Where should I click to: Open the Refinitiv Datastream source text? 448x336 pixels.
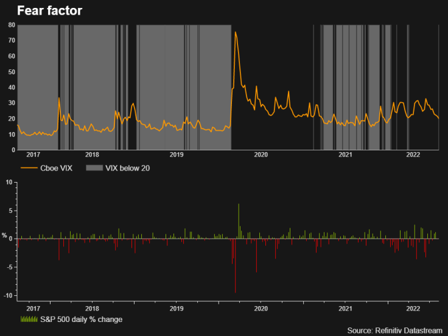[394, 331]
